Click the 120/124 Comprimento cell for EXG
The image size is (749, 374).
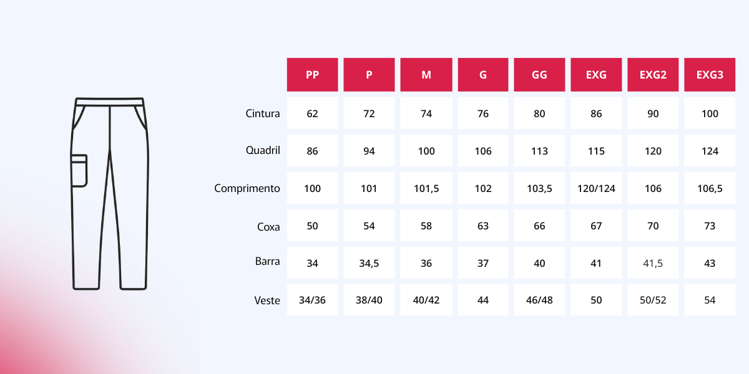(596, 188)
